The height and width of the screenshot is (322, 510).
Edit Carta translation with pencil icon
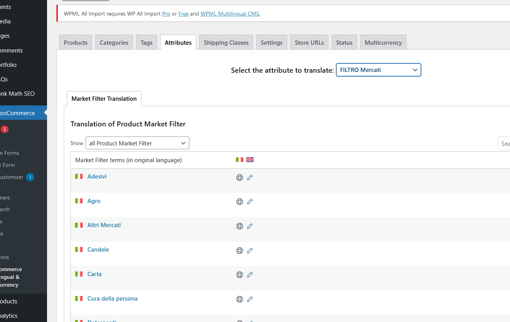click(x=250, y=275)
